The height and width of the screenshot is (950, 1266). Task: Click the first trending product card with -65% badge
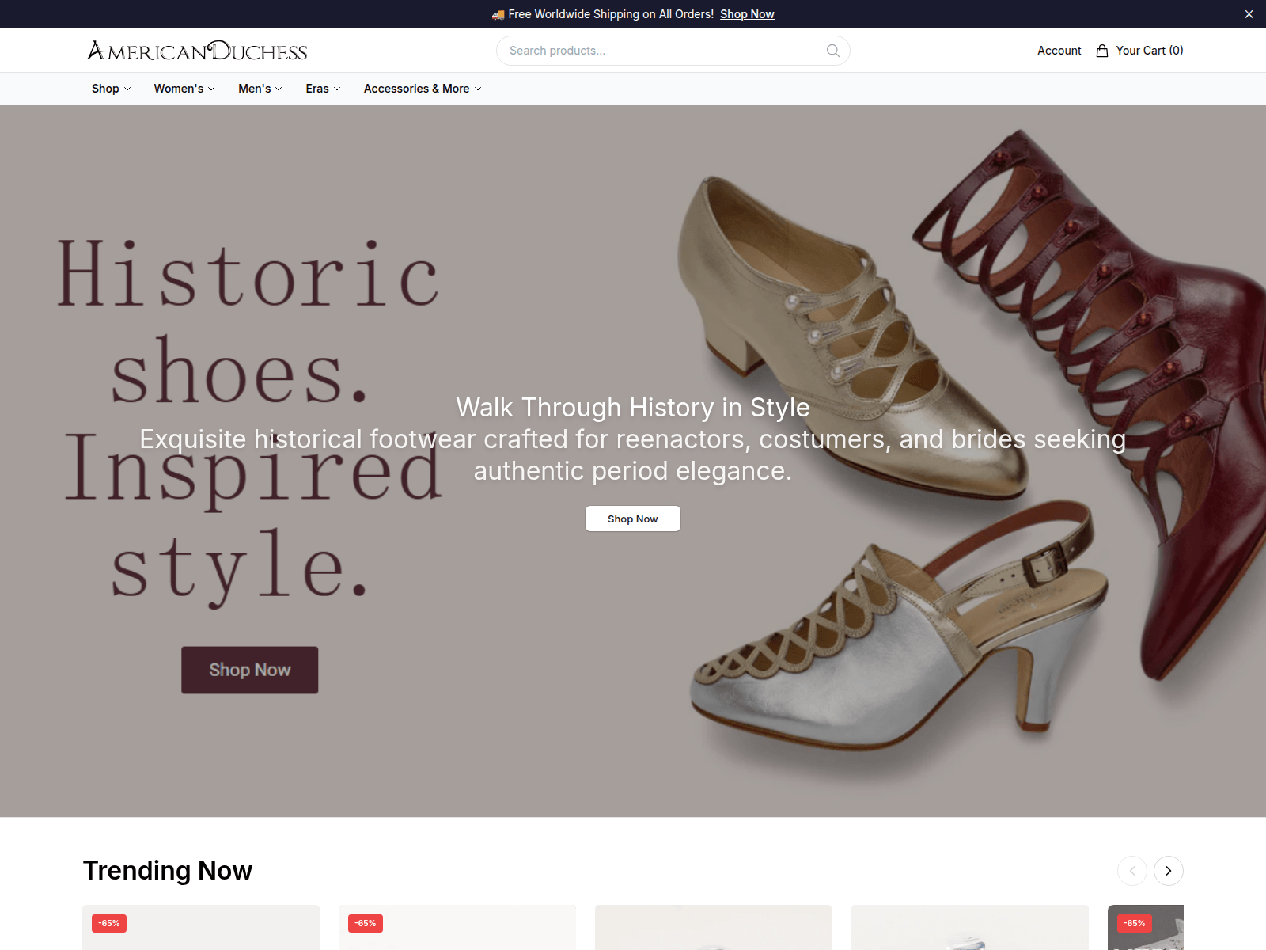click(201, 927)
